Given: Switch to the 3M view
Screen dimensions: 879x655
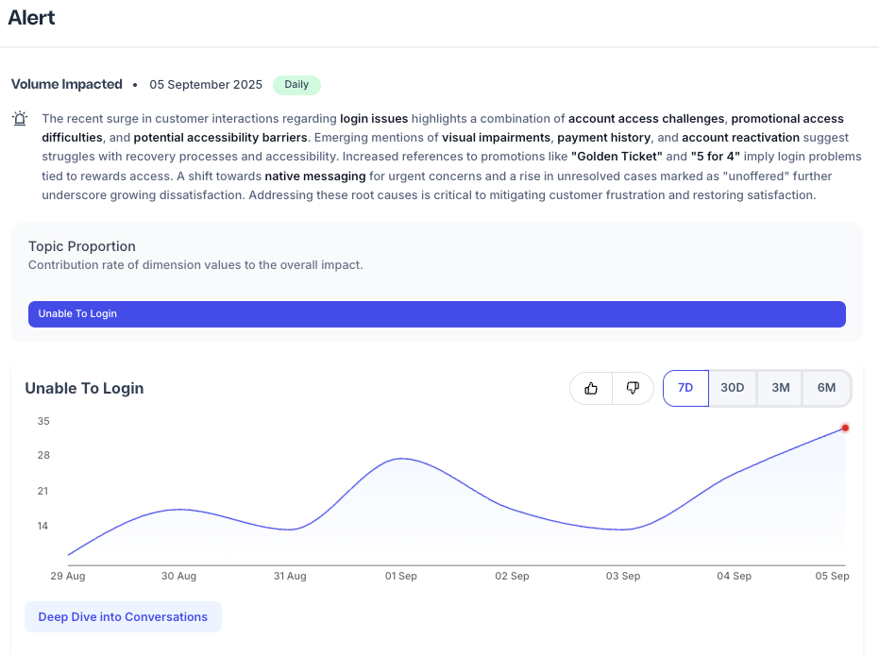Looking at the screenshot, I should click(779, 387).
